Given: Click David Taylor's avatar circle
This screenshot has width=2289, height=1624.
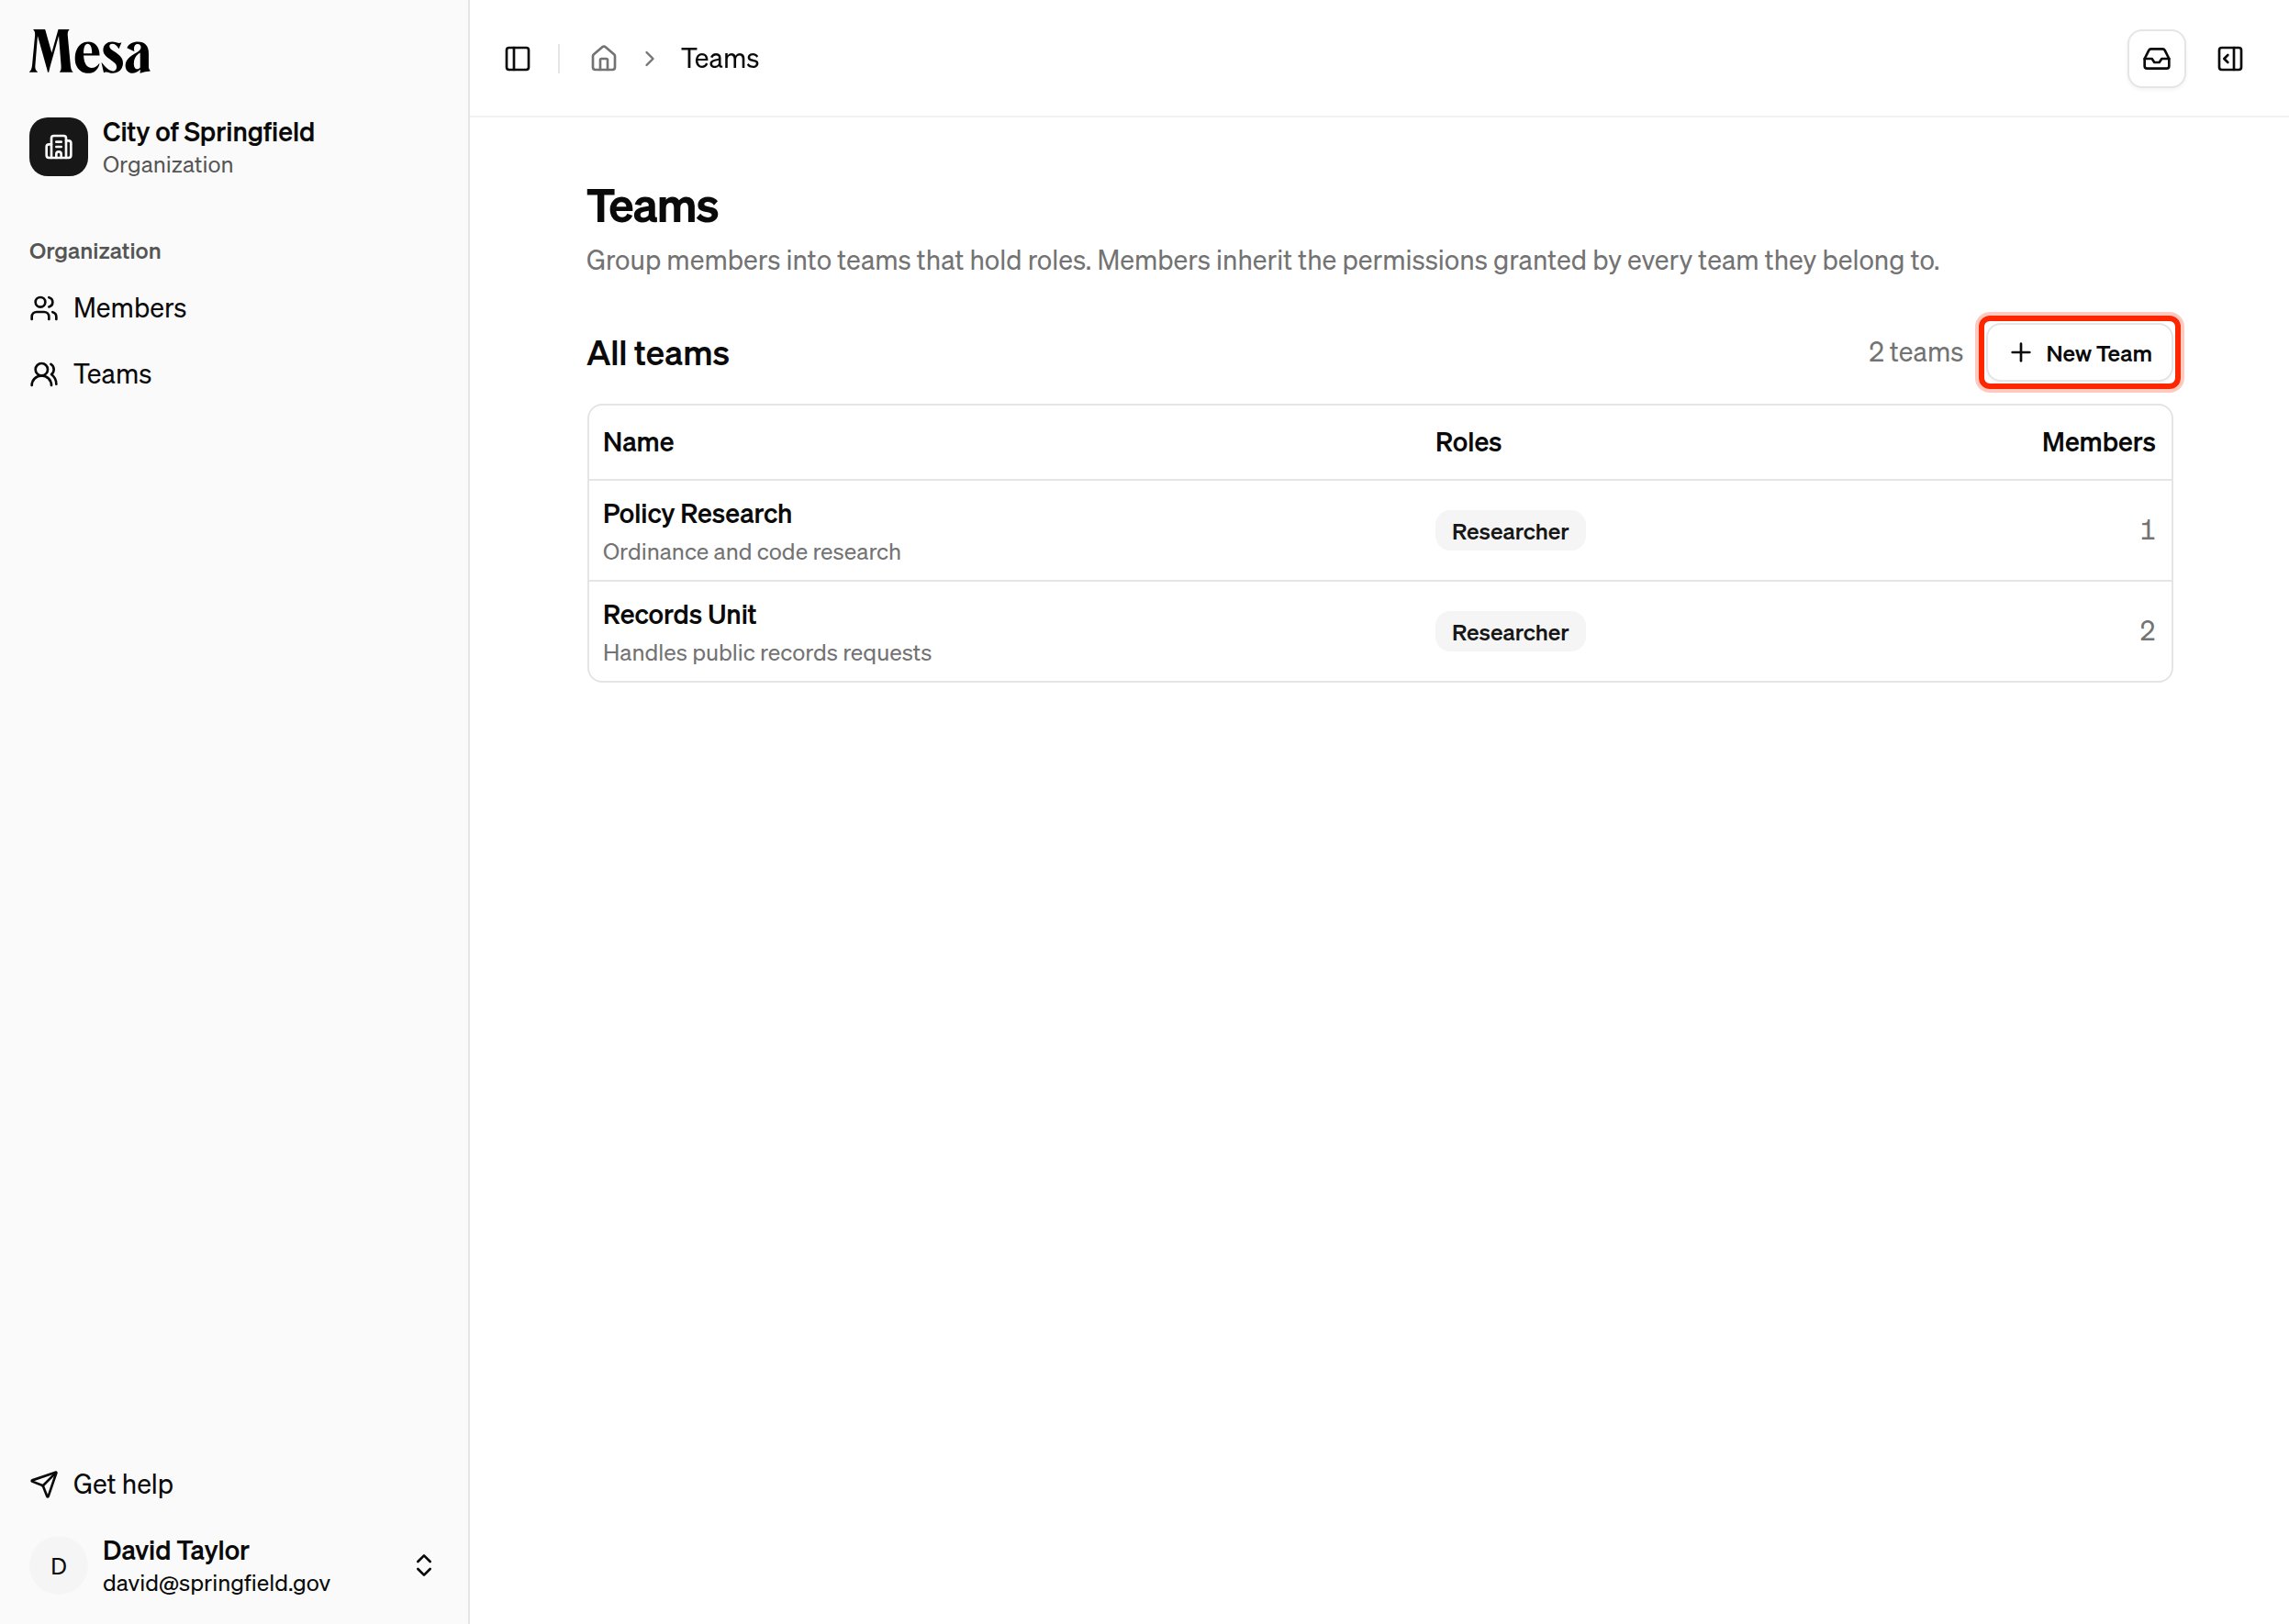Looking at the screenshot, I should [x=58, y=1566].
